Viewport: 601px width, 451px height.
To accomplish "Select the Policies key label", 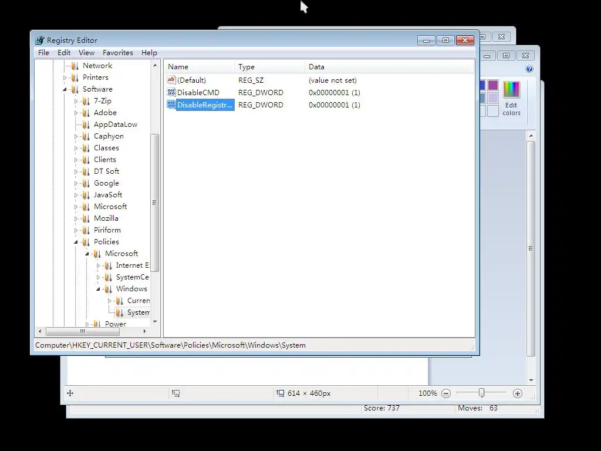I will tap(106, 242).
